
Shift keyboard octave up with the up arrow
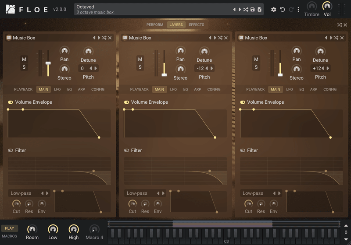coord(346,226)
